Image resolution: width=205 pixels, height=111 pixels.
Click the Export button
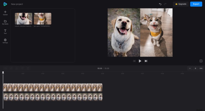tap(196, 4)
